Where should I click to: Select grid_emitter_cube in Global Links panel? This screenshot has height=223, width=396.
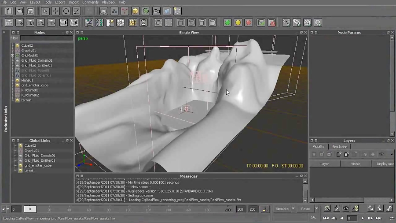point(38,165)
